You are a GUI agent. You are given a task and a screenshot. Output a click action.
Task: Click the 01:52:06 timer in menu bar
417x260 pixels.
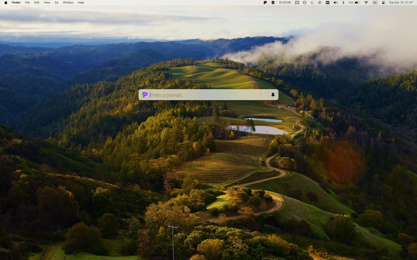(x=285, y=3)
